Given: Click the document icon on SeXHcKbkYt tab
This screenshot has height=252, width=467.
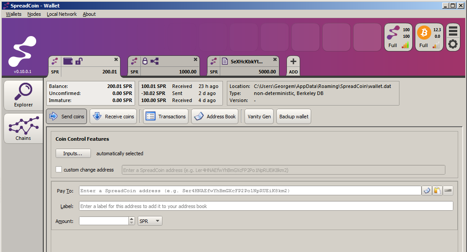Looking at the screenshot, I should 225,62.
